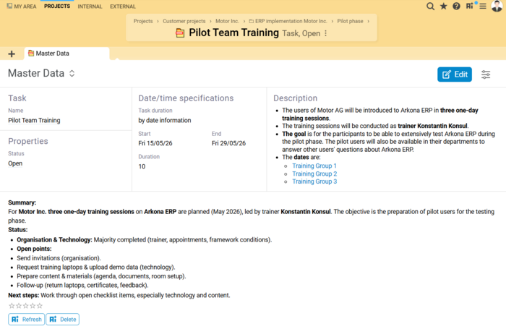This screenshot has width=506, height=329.
Task: Expand breadcrumb chevron after Pilot phase
Action: 368,21
